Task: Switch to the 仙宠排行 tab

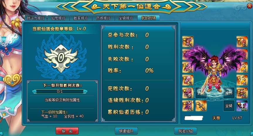Action: [x=58, y=18]
